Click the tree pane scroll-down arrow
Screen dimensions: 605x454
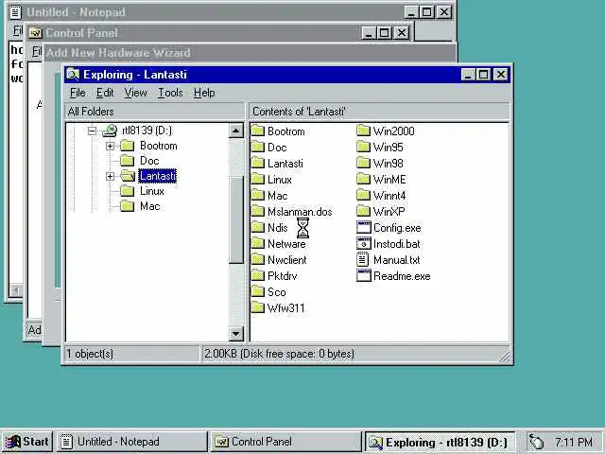tap(235, 334)
